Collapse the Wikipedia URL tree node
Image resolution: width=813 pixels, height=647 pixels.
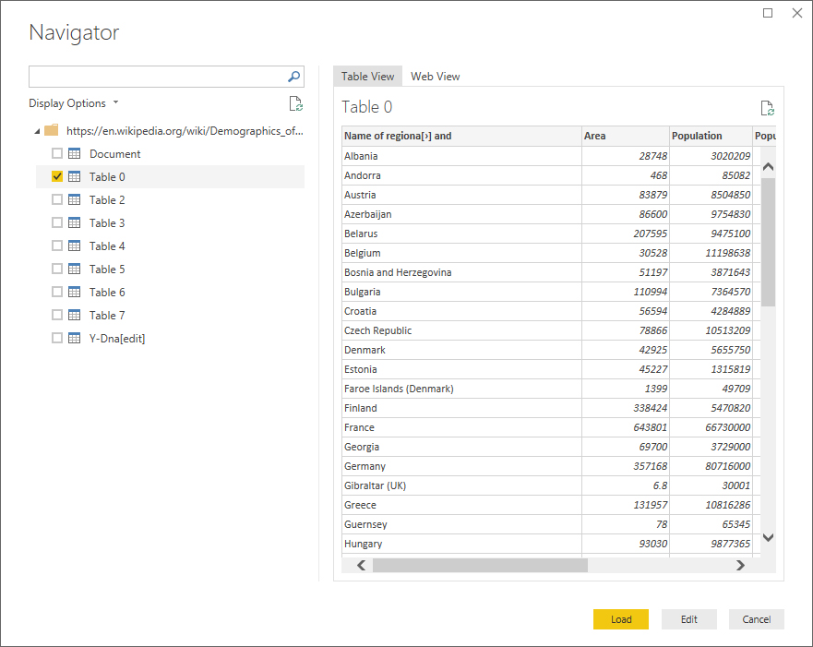36,131
